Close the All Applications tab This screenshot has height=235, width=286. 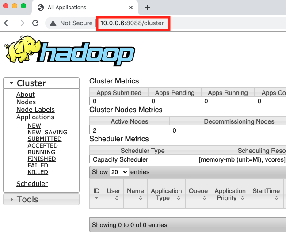tap(130, 8)
